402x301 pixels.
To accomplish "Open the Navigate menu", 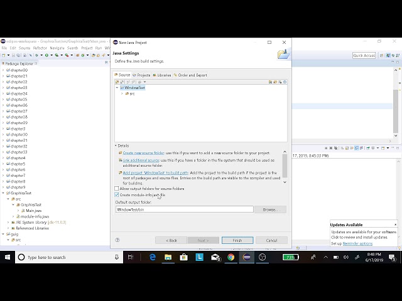I will pyautogui.click(x=57, y=48).
